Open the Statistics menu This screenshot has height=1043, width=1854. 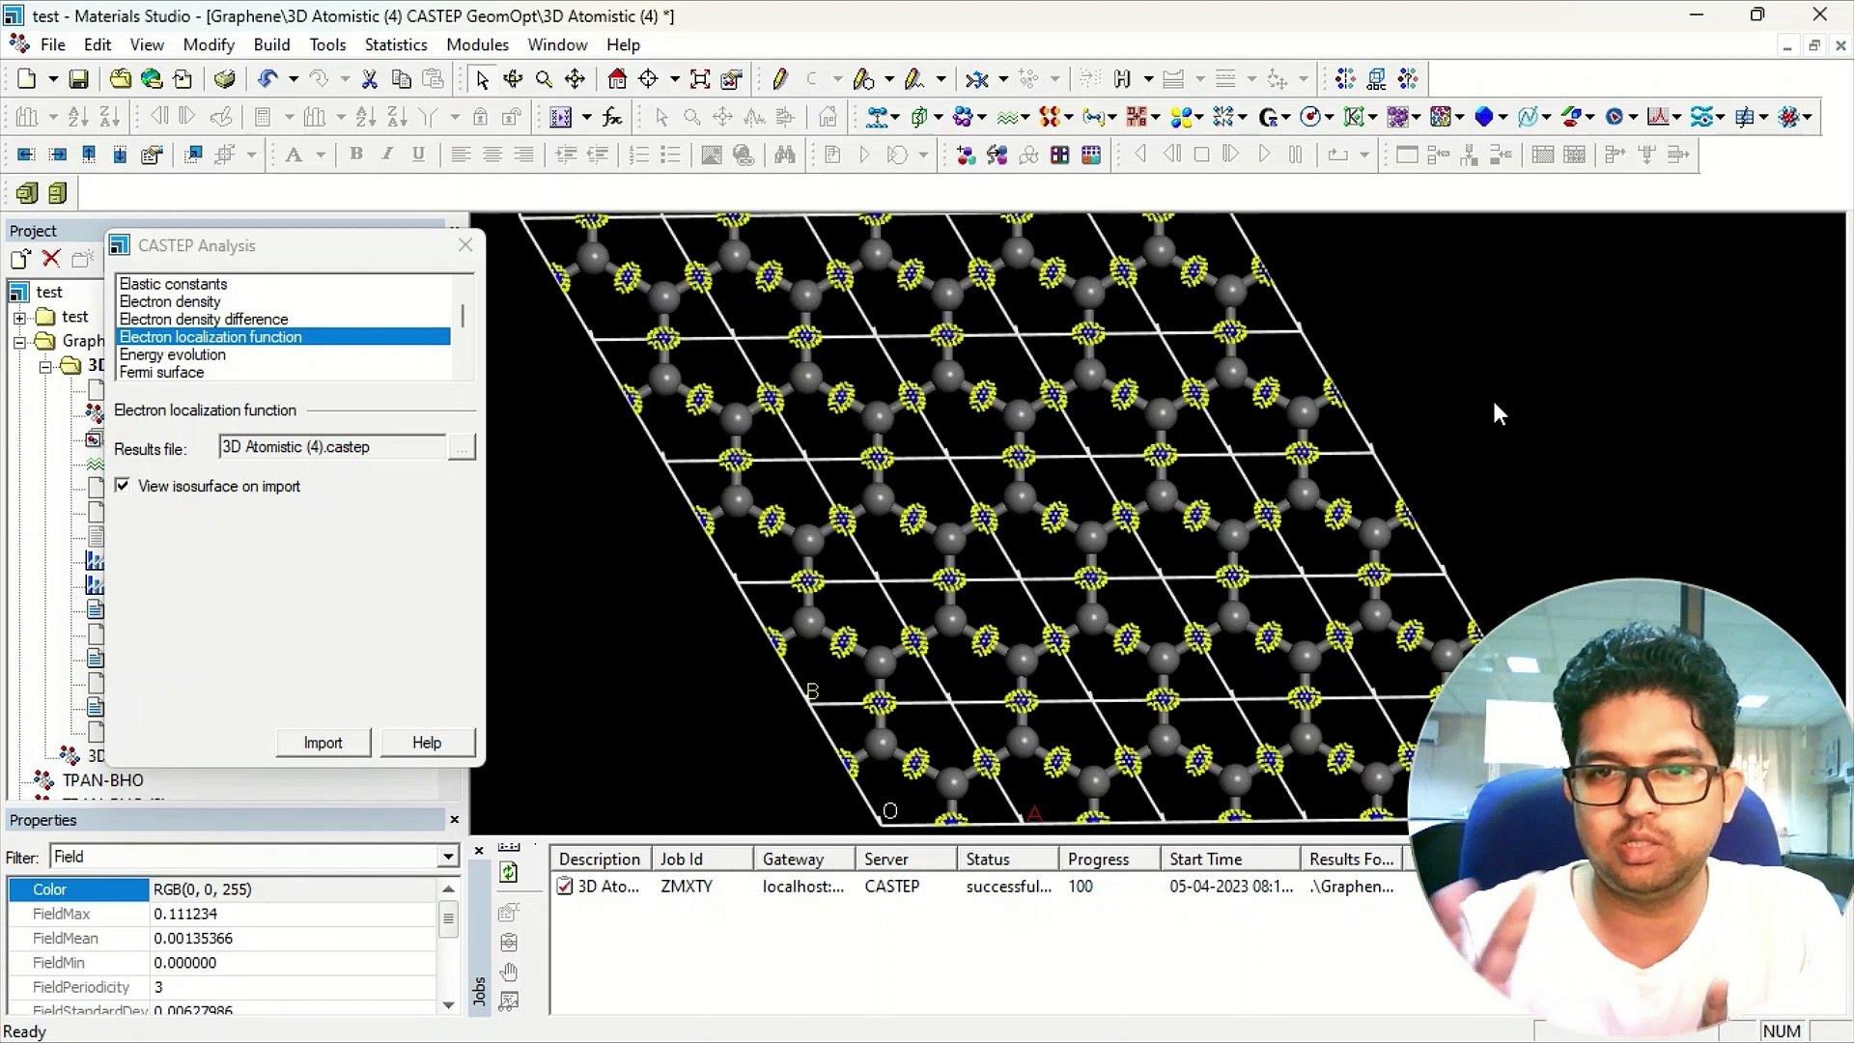[395, 44]
